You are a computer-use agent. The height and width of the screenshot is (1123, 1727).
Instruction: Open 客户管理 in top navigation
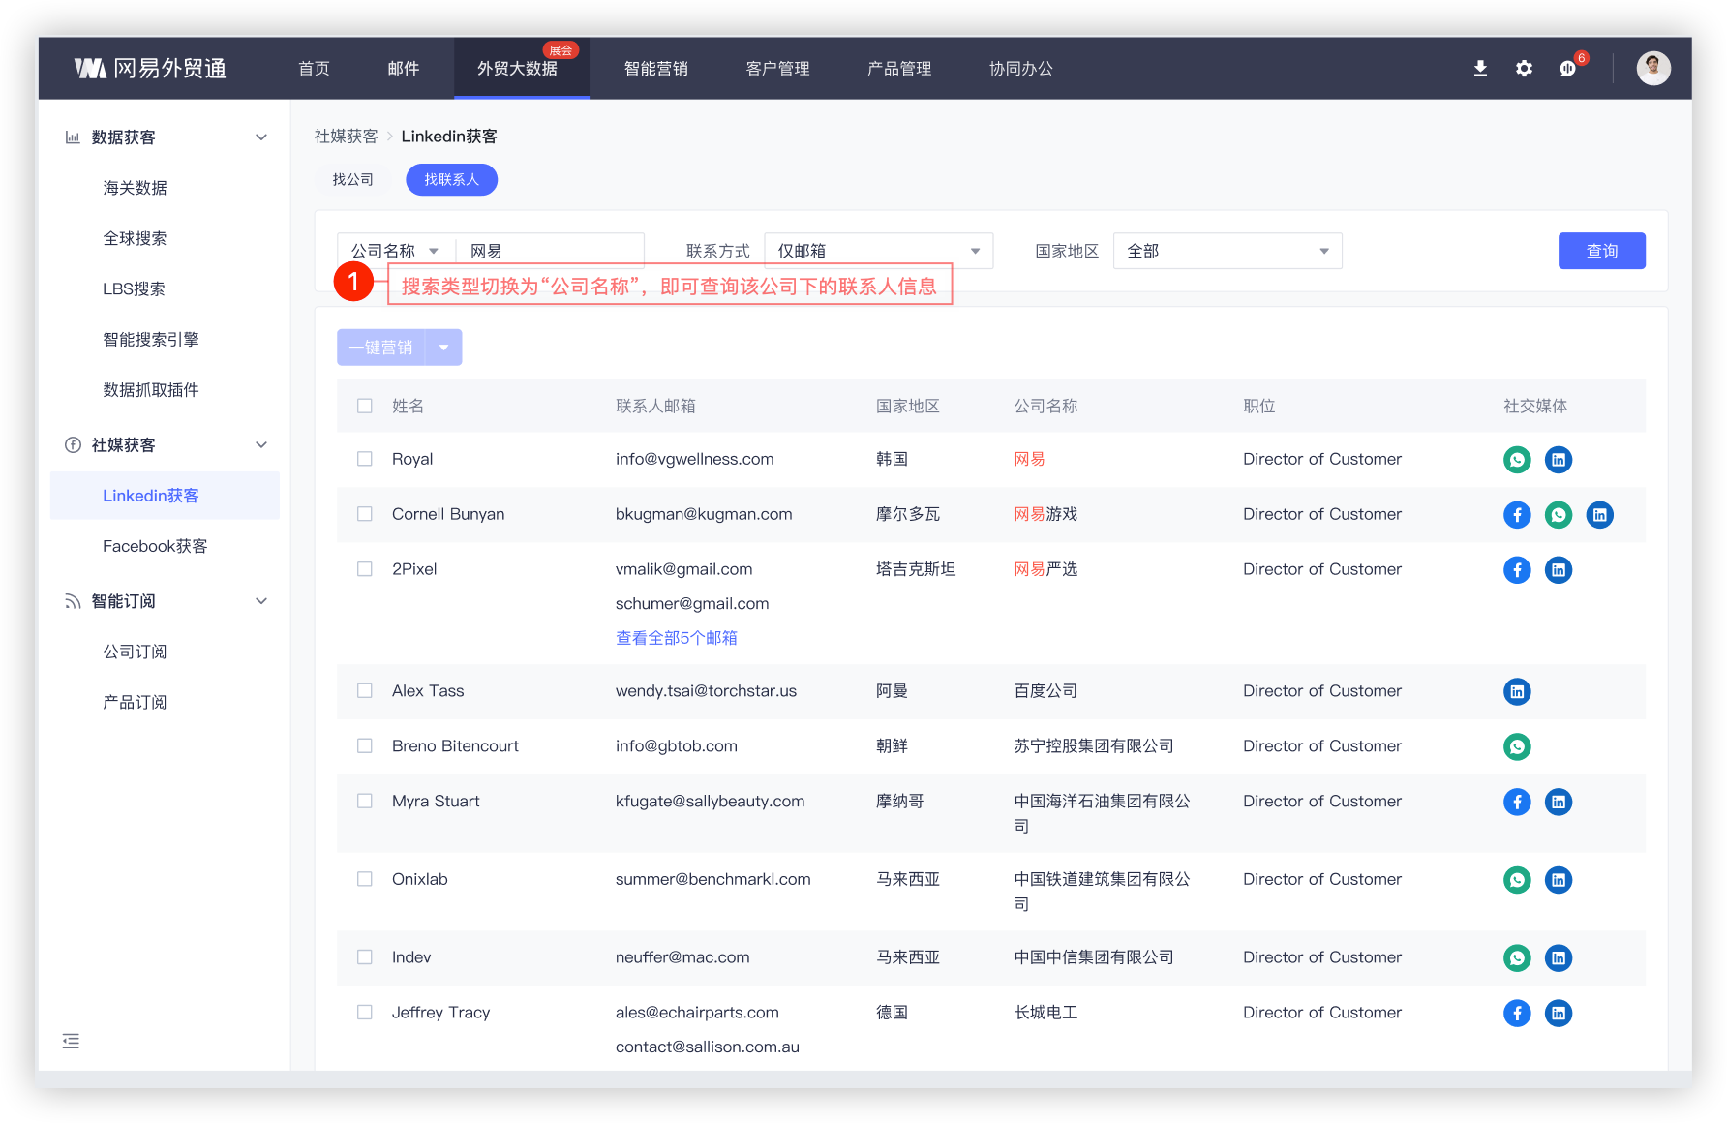point(778,69)
